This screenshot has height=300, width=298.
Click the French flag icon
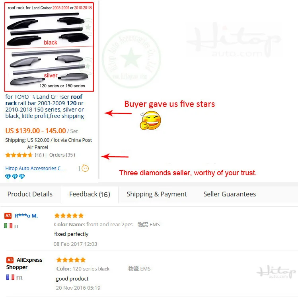[x=10, y=277]
